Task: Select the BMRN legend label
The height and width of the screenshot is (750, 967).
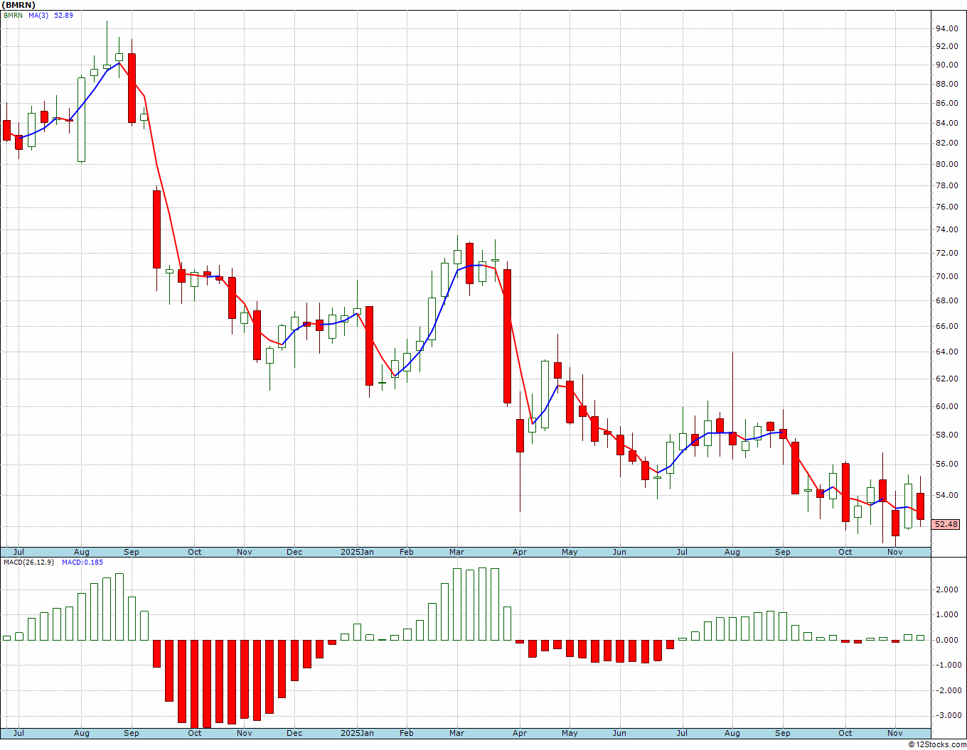Action: point(13,15)
